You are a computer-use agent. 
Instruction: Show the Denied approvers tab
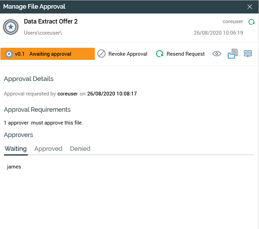[80, 149]
